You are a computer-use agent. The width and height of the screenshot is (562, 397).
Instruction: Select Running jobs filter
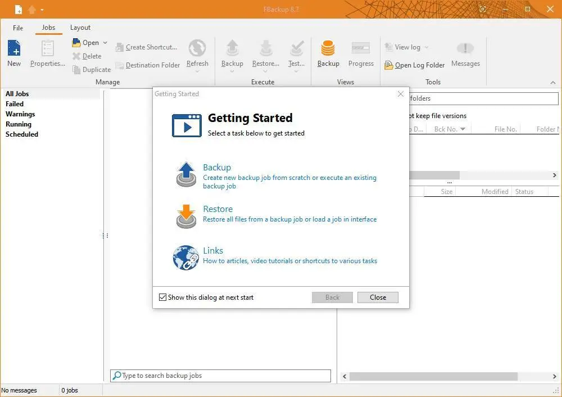[19, 124]
